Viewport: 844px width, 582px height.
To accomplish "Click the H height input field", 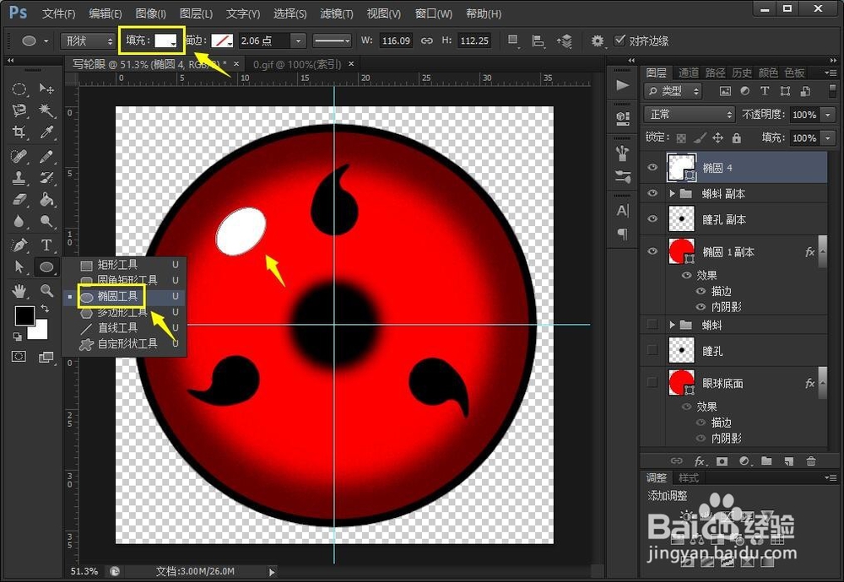I will pos(474,40).
